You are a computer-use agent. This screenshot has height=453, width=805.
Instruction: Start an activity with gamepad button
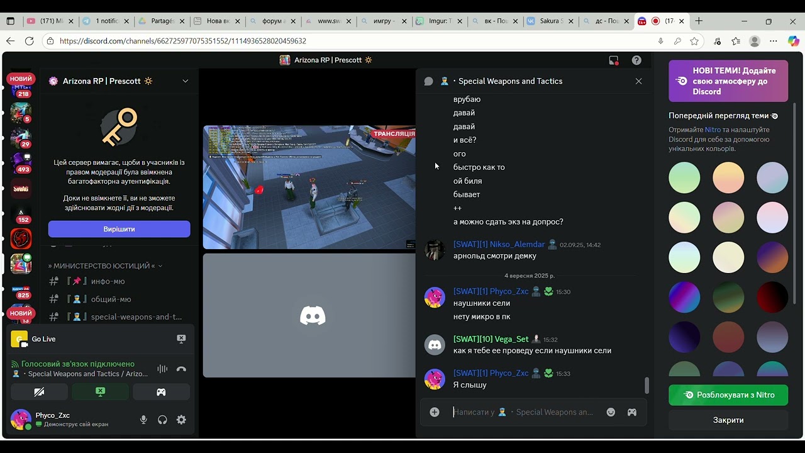161,392
